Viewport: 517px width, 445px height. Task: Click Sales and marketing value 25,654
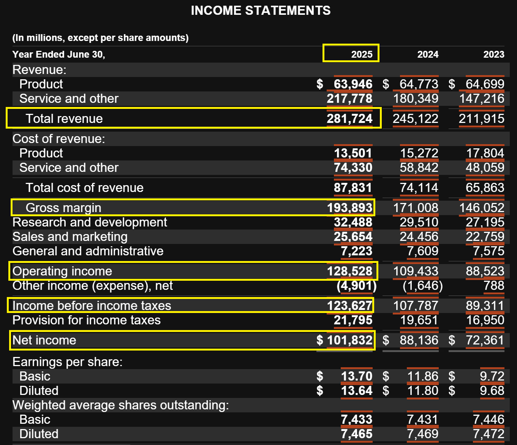[353, 236]
